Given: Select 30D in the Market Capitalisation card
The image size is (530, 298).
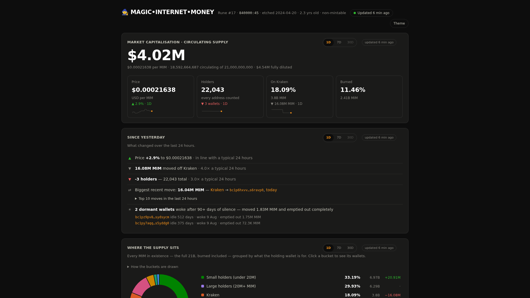Looking at the screenshot, I should coord(350,42).
